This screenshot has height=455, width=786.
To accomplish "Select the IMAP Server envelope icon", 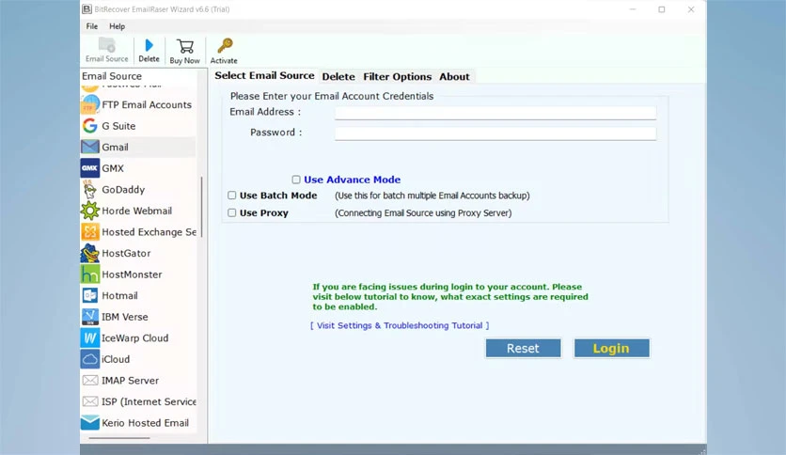I will (x=89, y=381).
